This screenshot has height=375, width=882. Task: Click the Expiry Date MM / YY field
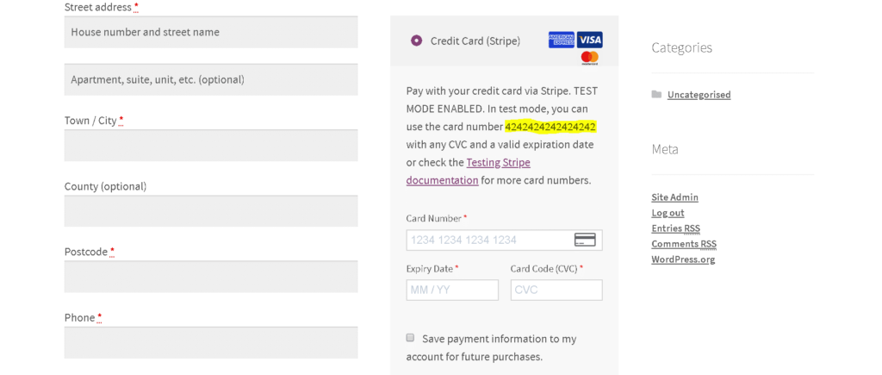[x=452, y=290]
